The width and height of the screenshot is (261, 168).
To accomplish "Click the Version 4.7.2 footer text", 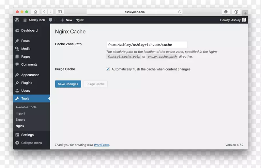I will tap(234, 145).
